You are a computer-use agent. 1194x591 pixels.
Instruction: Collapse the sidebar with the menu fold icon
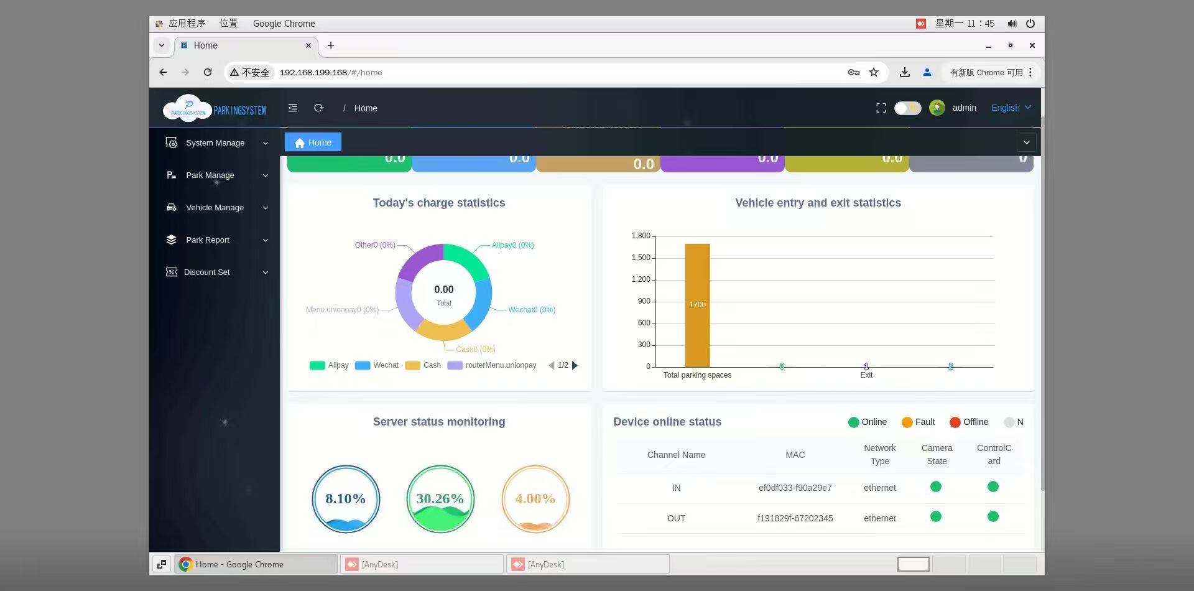[293, 108]
